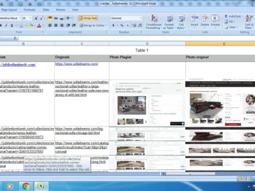Switch to Normal view in status bar

pos(240,179)
